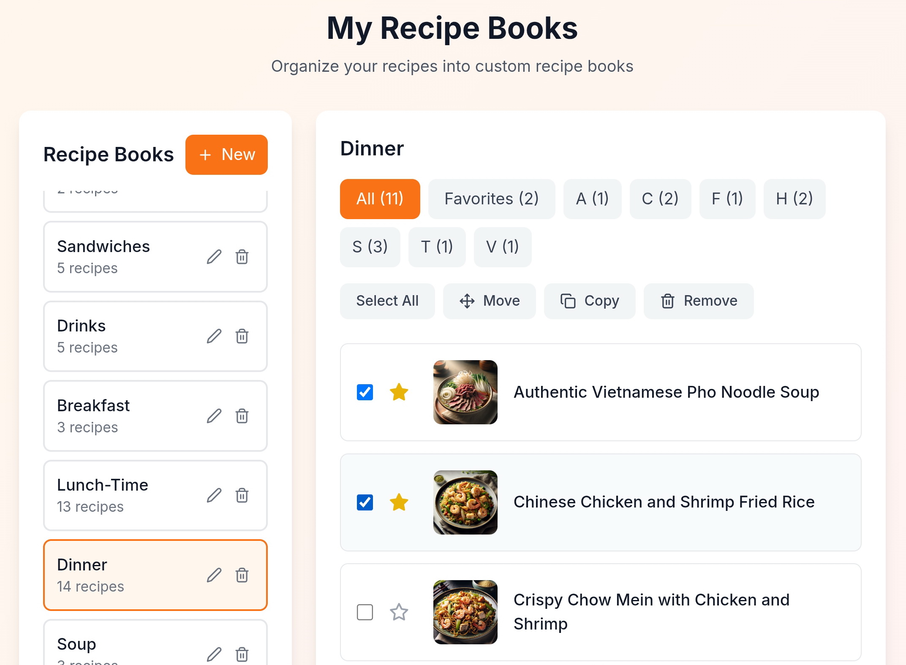Remove star from Chicken Shrimp Fried Rice
Screen dimensions: 906x665
399,502
